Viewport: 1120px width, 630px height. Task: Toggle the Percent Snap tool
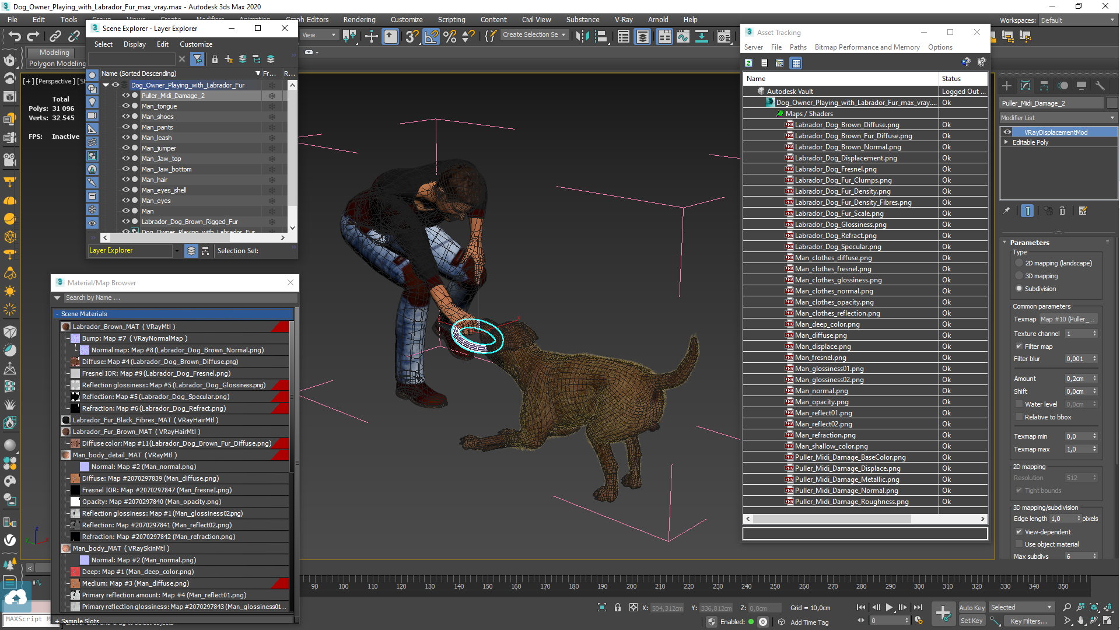[x=450, y=37]
